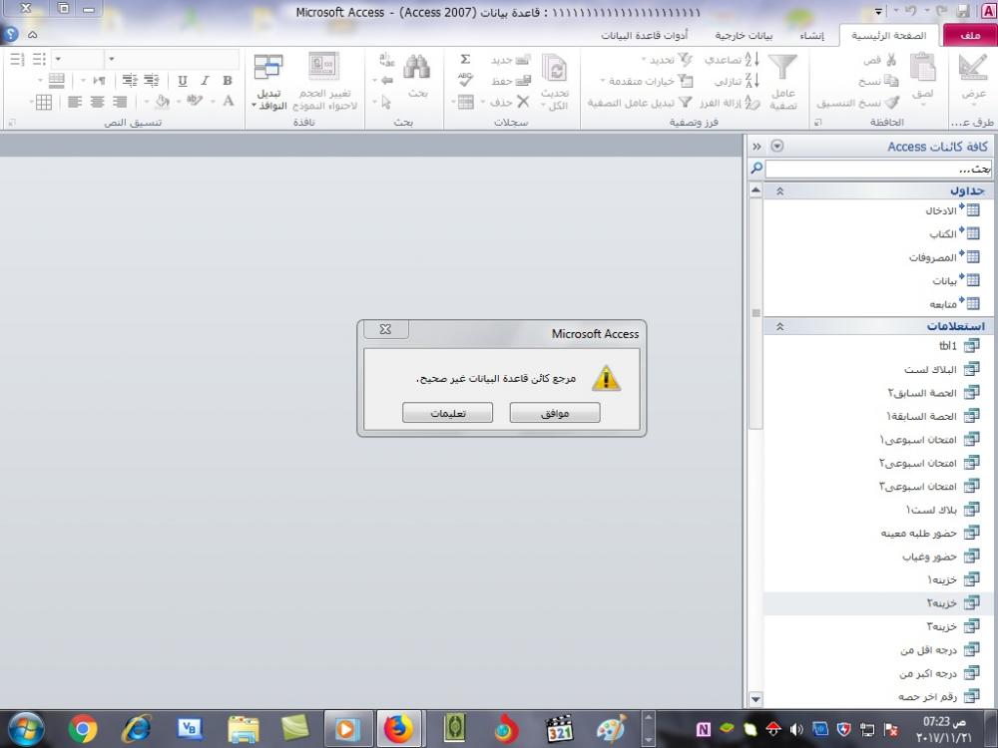Click the navigation pane scroll down arrow
Image resolution: width=998 pixels, height=748 pixels.
[x=755, y=699]
